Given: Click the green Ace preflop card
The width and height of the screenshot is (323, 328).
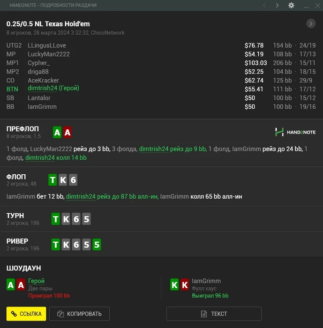Looking at the screenshot, I should pos(57,132).
